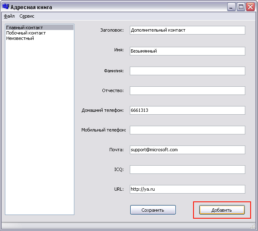Maximize the address book window

pos(241,7)
